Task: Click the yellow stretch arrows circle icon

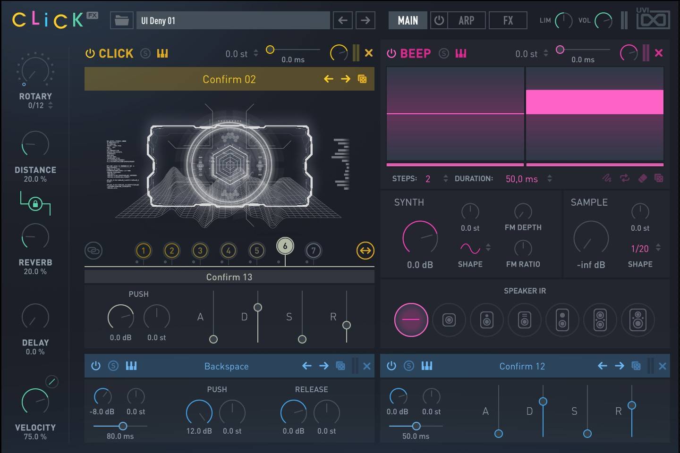Action: [365, 251]
